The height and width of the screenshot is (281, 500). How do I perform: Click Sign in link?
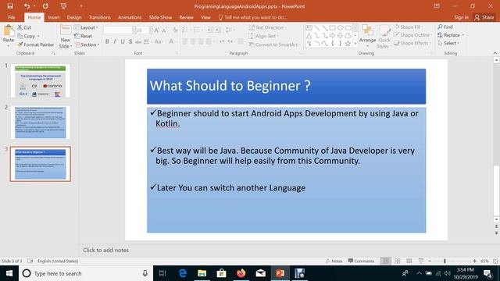(461, 17)
